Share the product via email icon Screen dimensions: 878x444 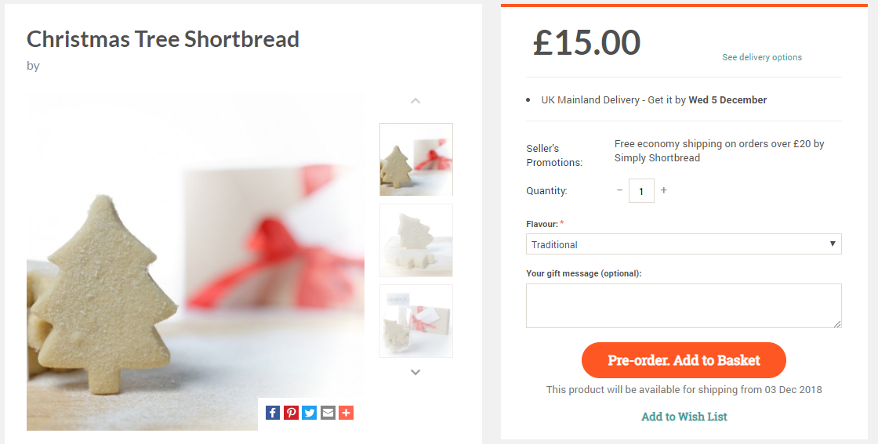328,413
